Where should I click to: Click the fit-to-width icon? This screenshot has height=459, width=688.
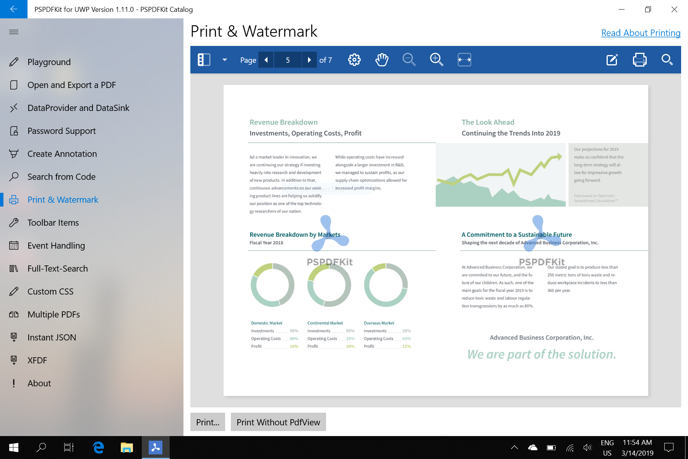[x=464, y=60]
